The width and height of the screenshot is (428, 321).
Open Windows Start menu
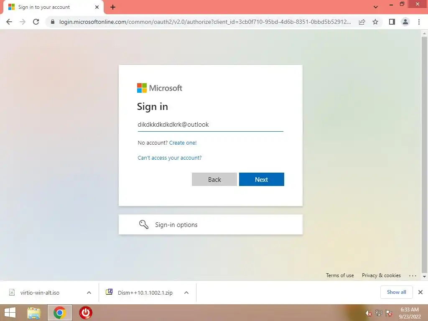[x=10, y=313]
